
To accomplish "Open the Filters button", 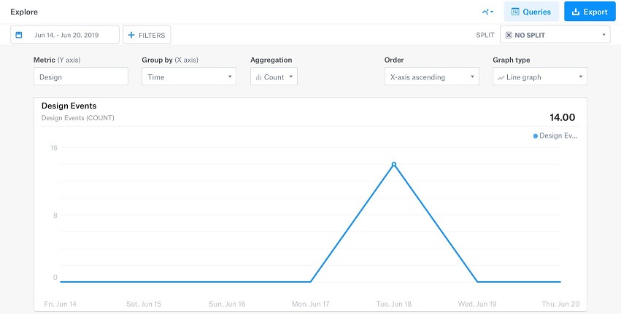I will click(147, 34).
